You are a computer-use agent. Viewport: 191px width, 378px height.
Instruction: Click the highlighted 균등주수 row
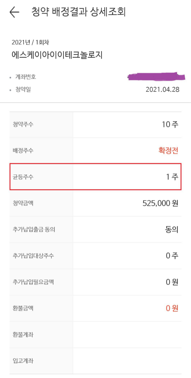tap(95, 176)
